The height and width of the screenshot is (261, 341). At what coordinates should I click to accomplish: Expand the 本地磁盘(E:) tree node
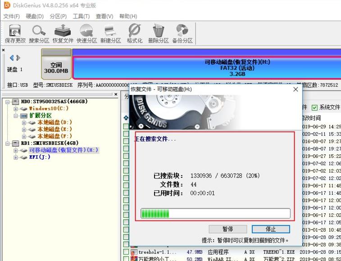(x=24, y=130)
